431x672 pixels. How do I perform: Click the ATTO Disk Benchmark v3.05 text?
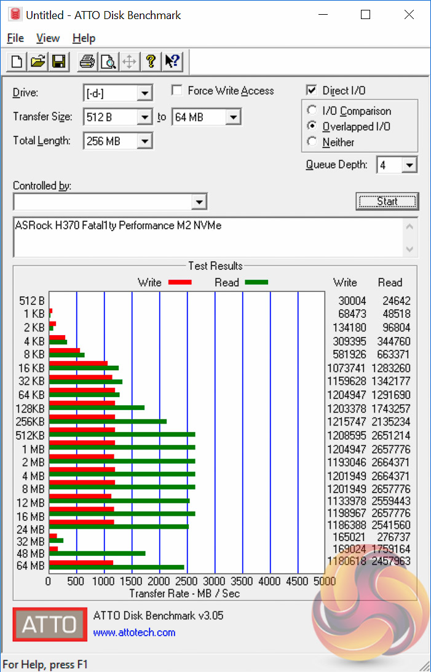159,616
